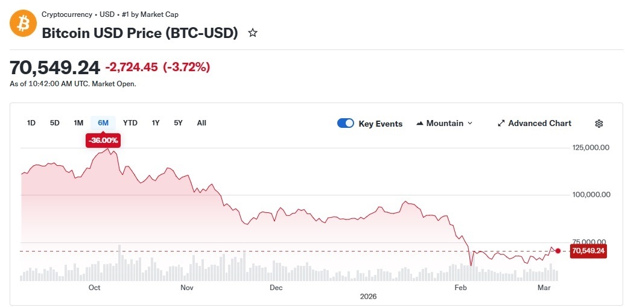Click the Advanced Chart expand arrows icon

pyautogui.click(x=501, y=124)
